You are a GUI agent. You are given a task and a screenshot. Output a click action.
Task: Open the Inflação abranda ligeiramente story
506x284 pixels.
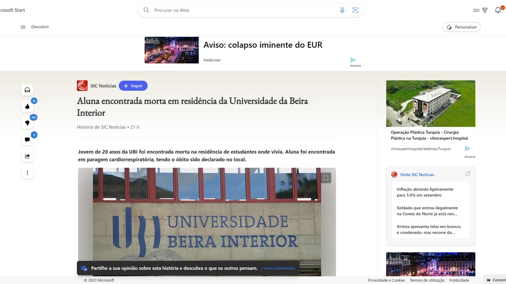425,192
